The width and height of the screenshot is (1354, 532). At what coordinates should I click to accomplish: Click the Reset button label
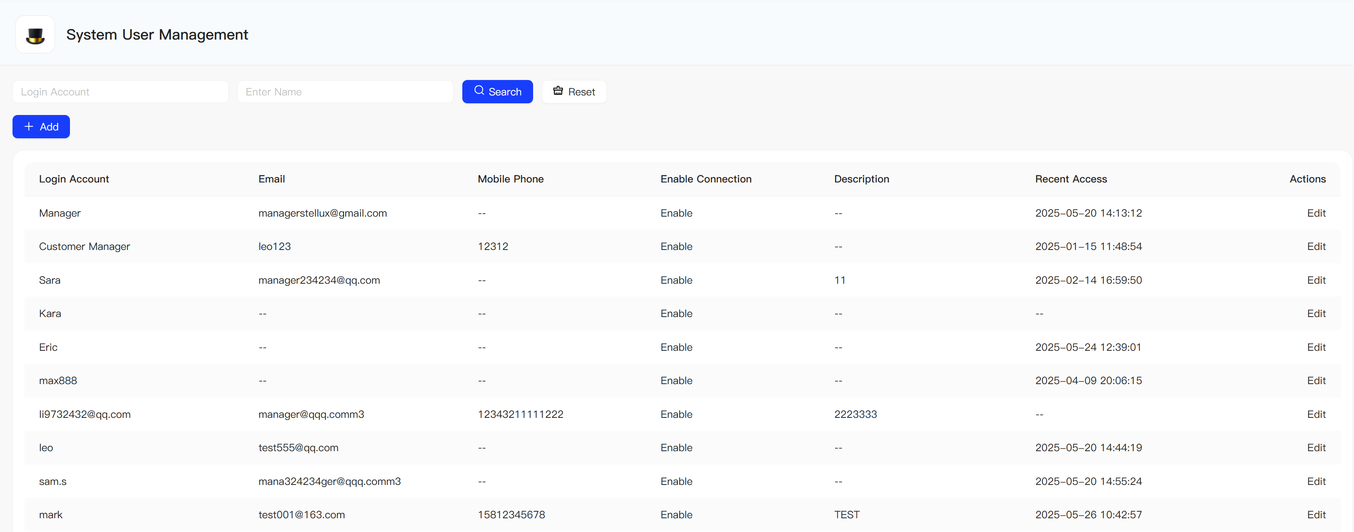581,92
